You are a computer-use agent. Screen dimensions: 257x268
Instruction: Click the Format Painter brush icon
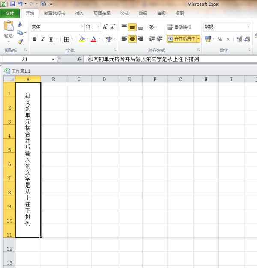20,42
